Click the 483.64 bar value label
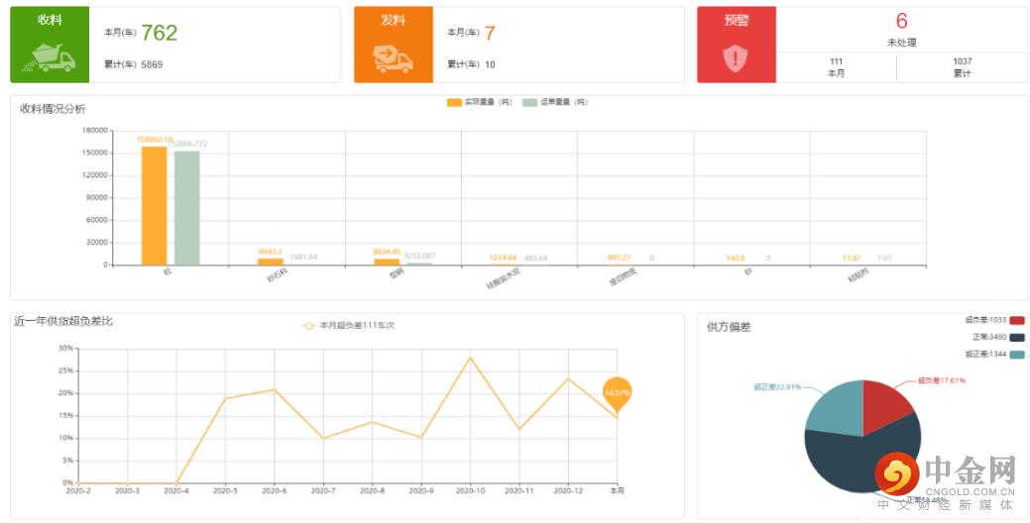Viewport: 1030px width, 523px height. 535,258
